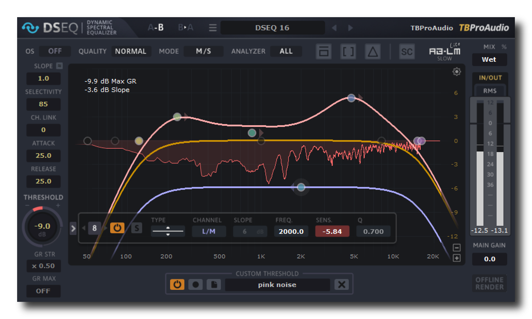Open graph settings gear icon
This screenshot has height=319, width=532.
pos(457,71)
